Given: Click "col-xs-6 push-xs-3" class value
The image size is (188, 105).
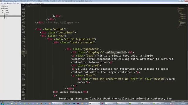Looking at the screenshot, I should click(79, 39).
